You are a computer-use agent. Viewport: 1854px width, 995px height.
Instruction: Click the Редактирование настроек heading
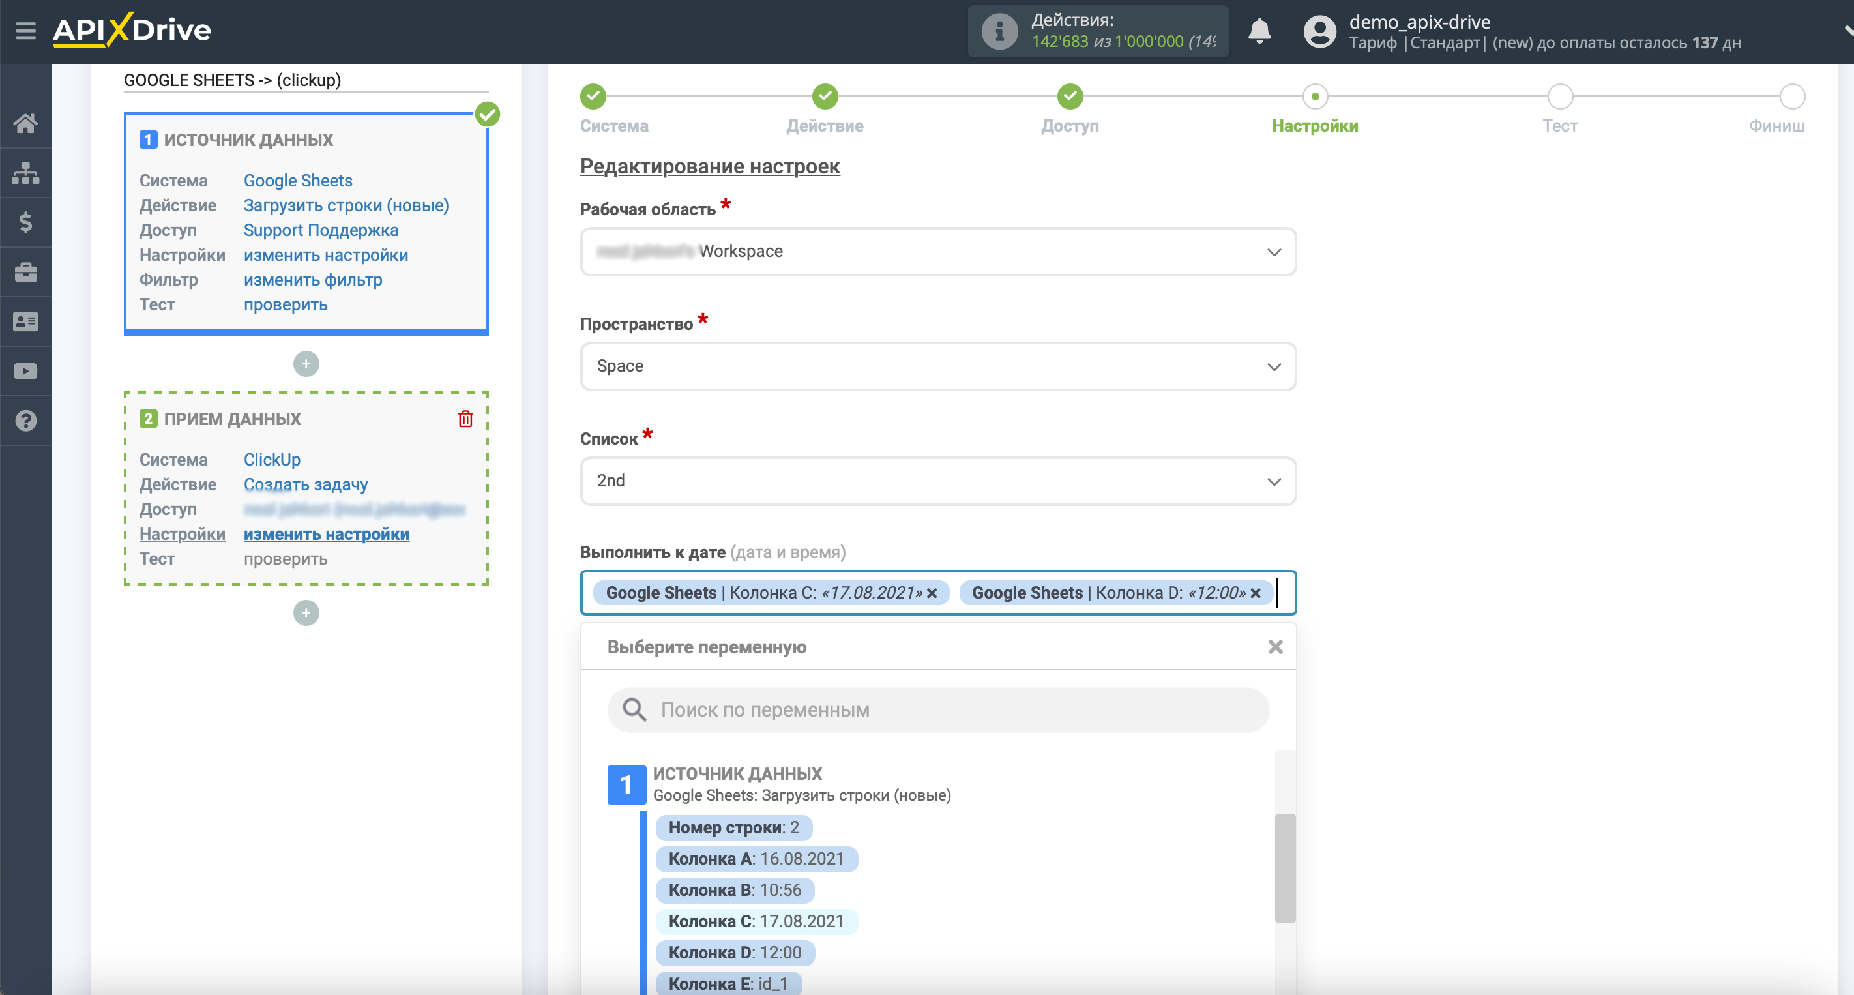coord(710,166)
